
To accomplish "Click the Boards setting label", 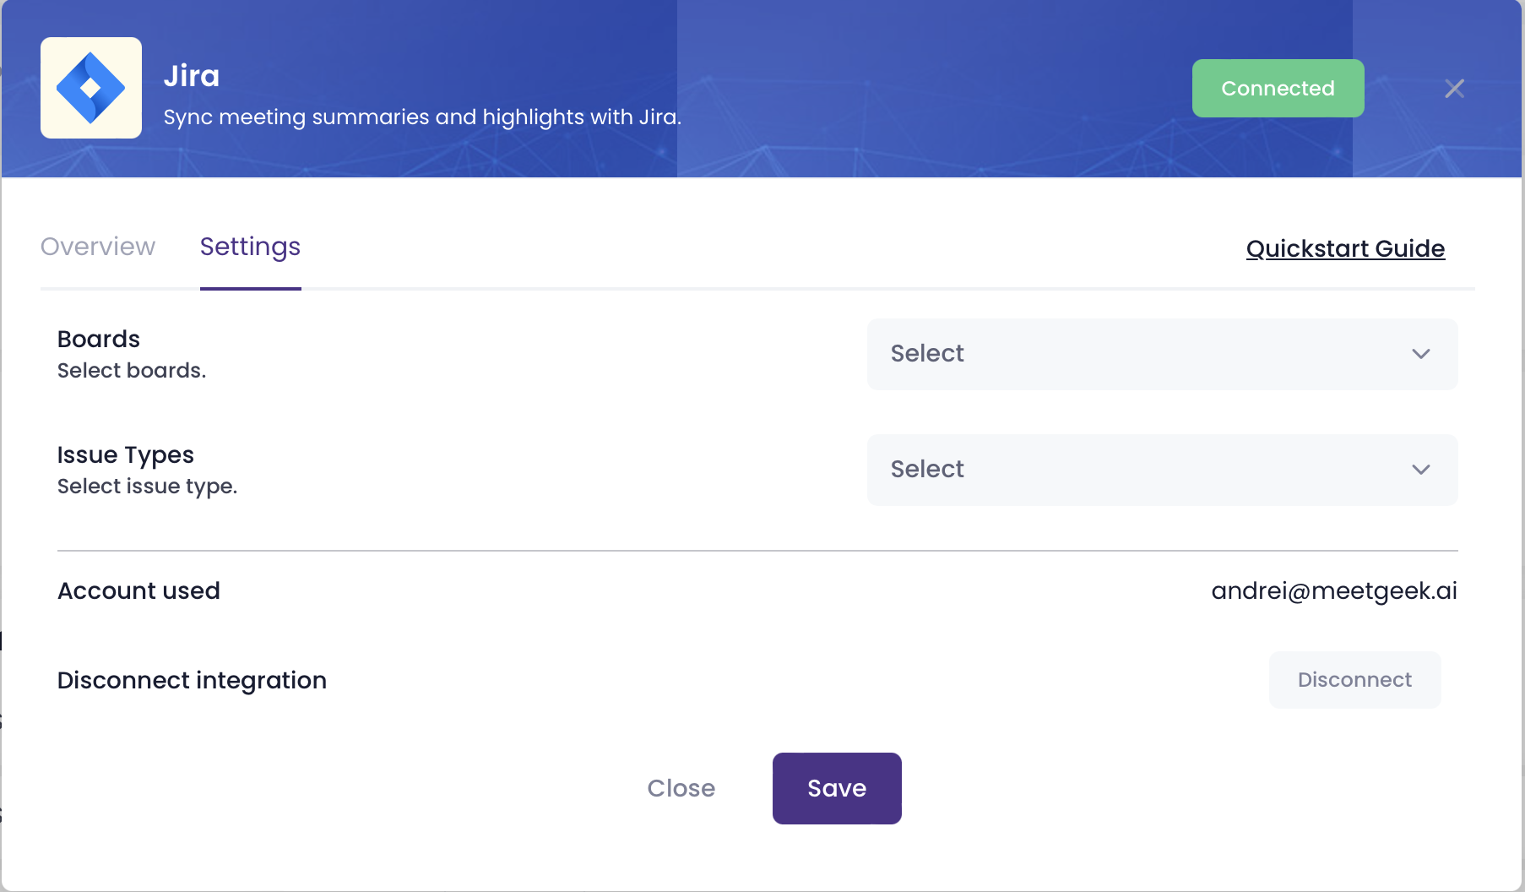I will pos(99,340).
